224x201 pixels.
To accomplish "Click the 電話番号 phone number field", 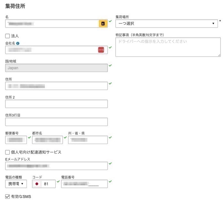I will (84, 184).
